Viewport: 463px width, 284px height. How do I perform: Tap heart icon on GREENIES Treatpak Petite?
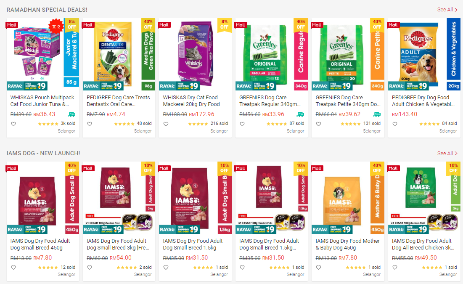click(319, 124)
